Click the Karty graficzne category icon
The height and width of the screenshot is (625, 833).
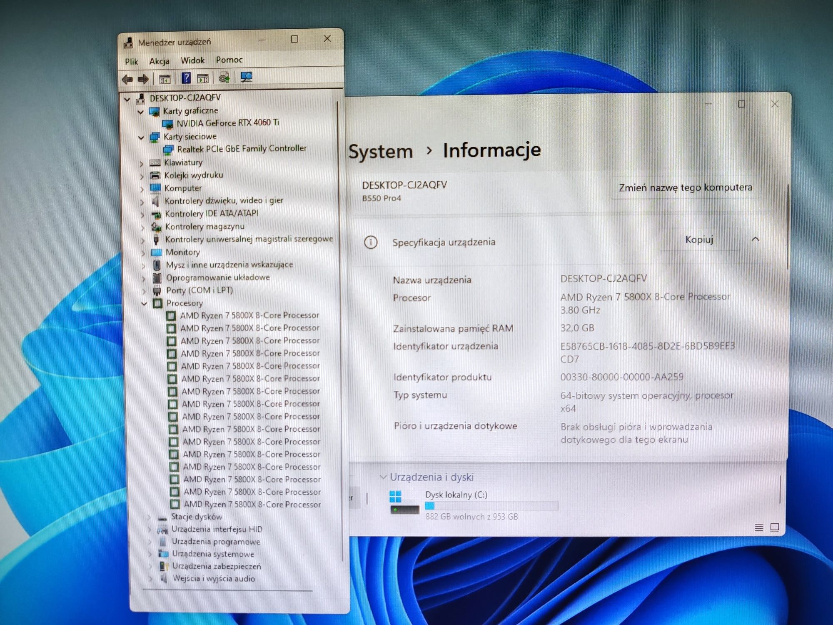[x=154, y=112]
